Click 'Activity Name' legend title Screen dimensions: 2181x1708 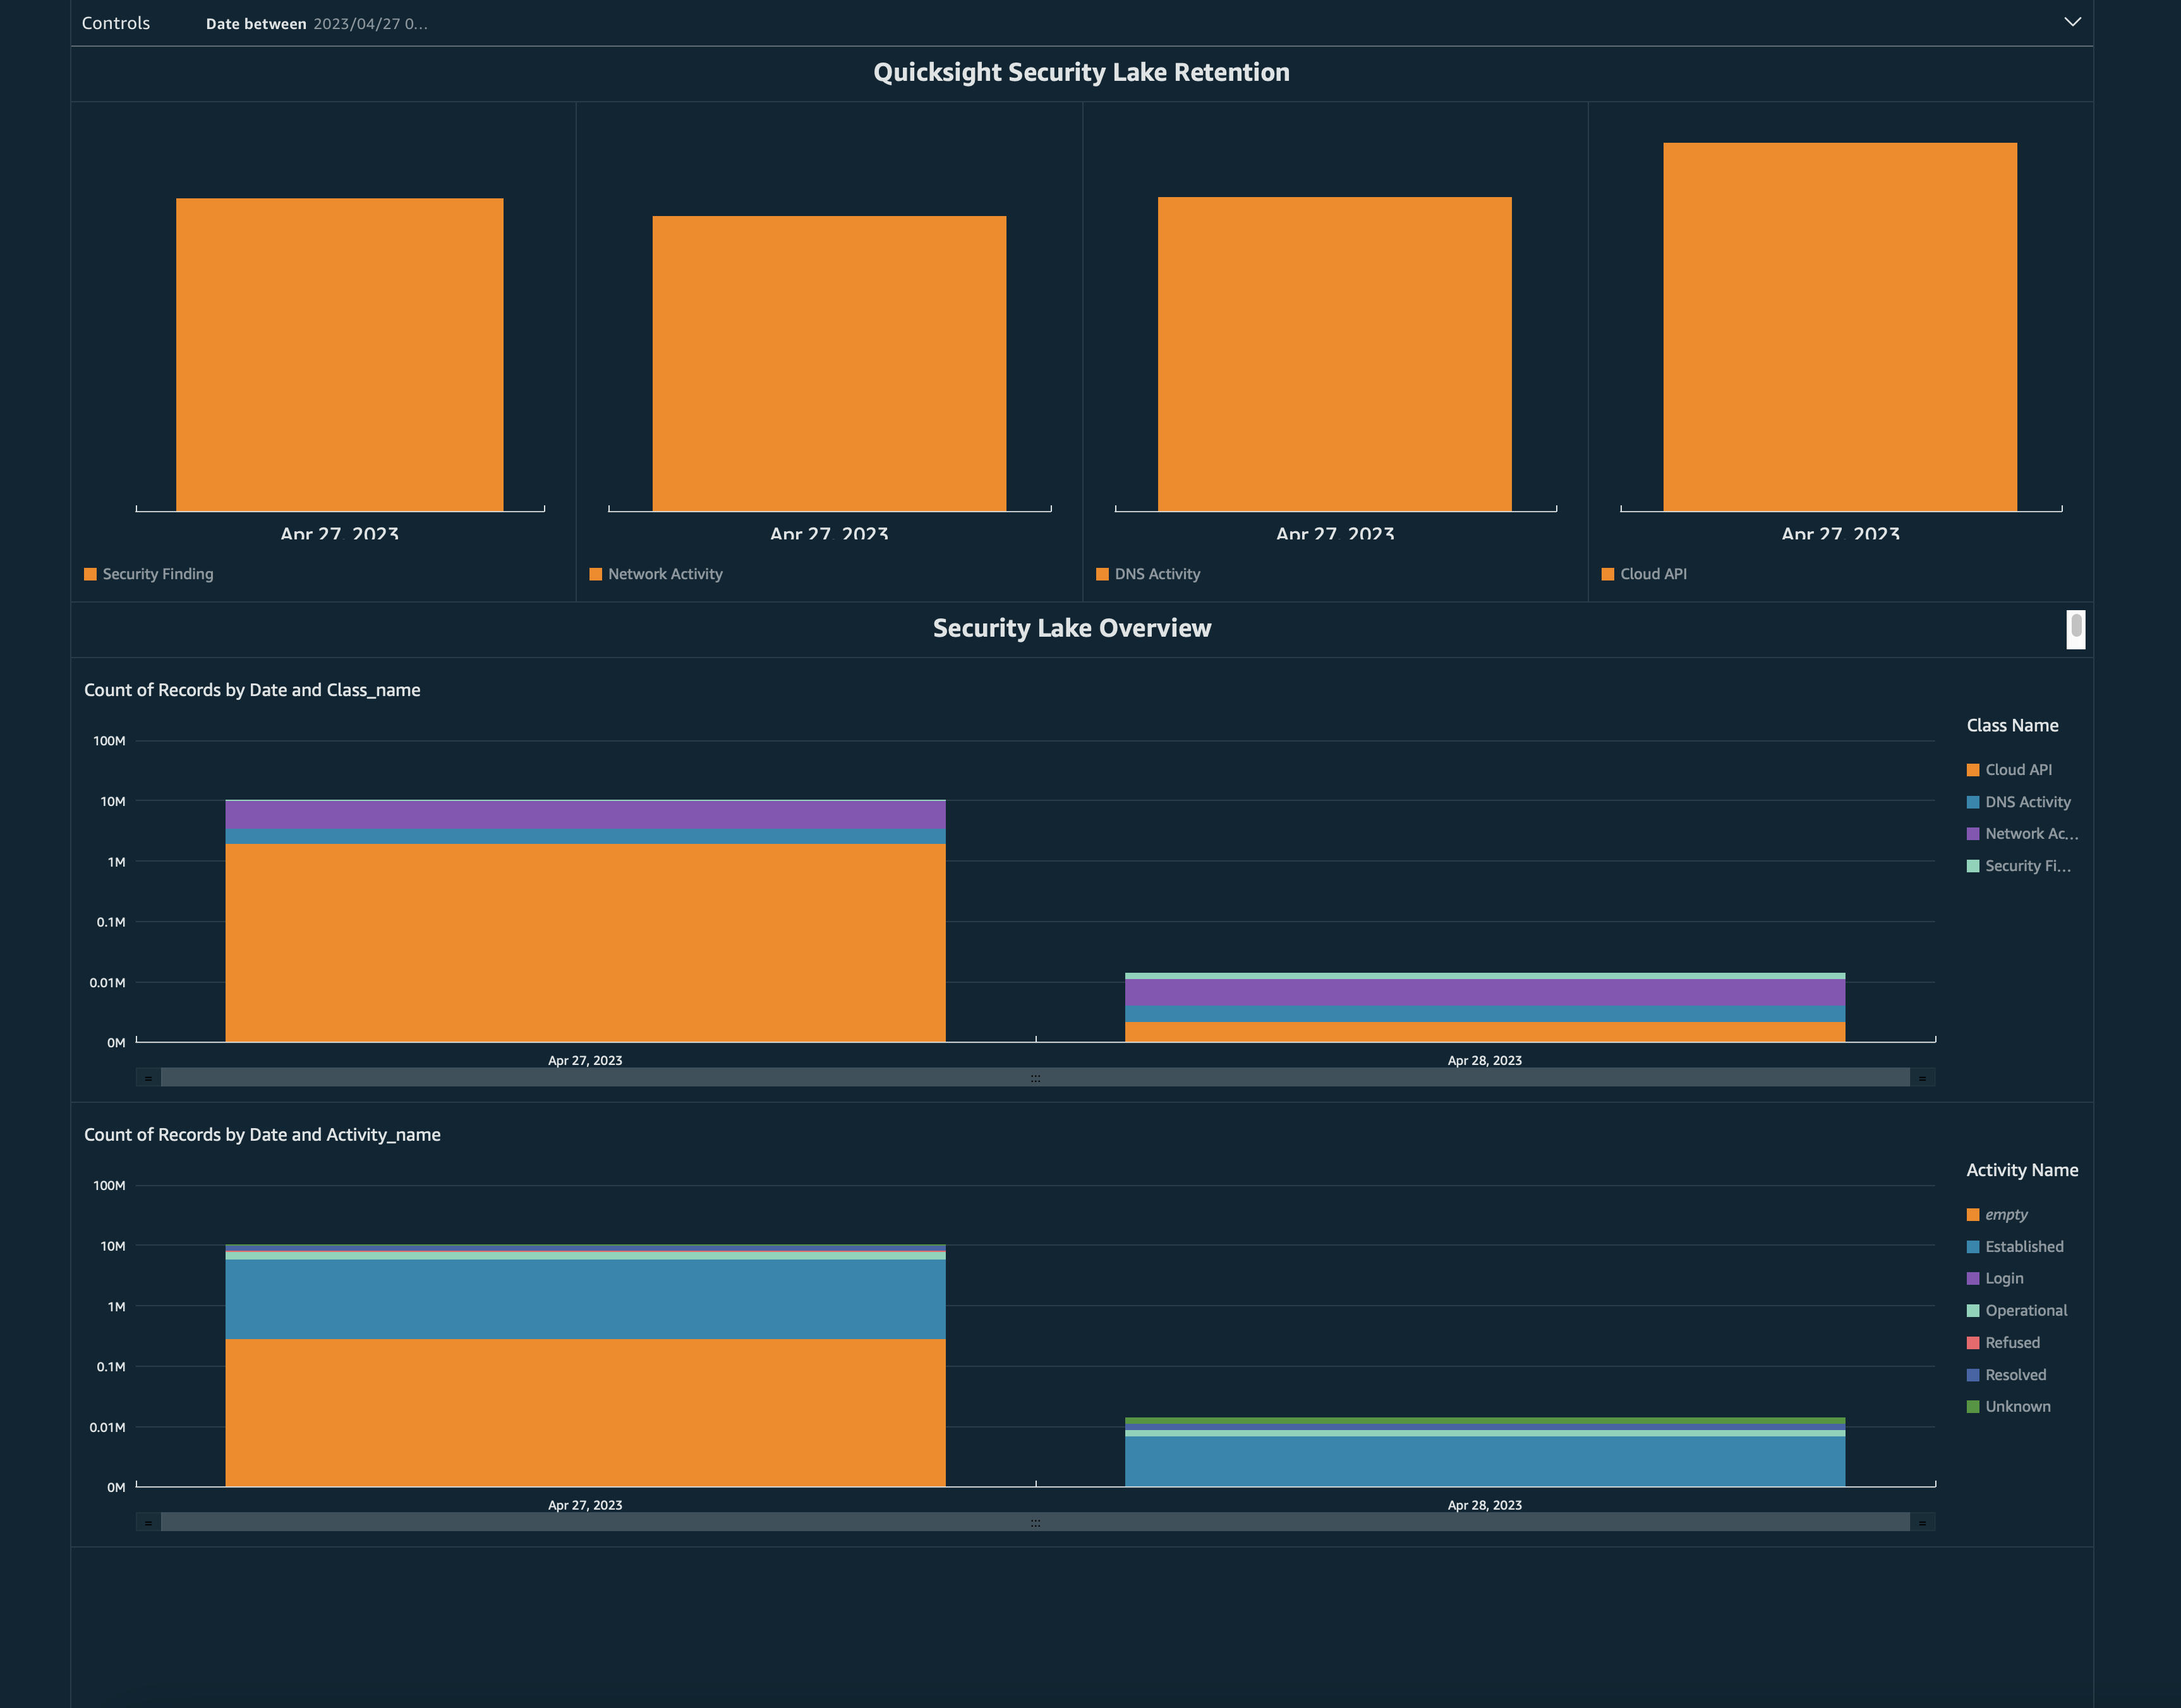point(2022,1171)
